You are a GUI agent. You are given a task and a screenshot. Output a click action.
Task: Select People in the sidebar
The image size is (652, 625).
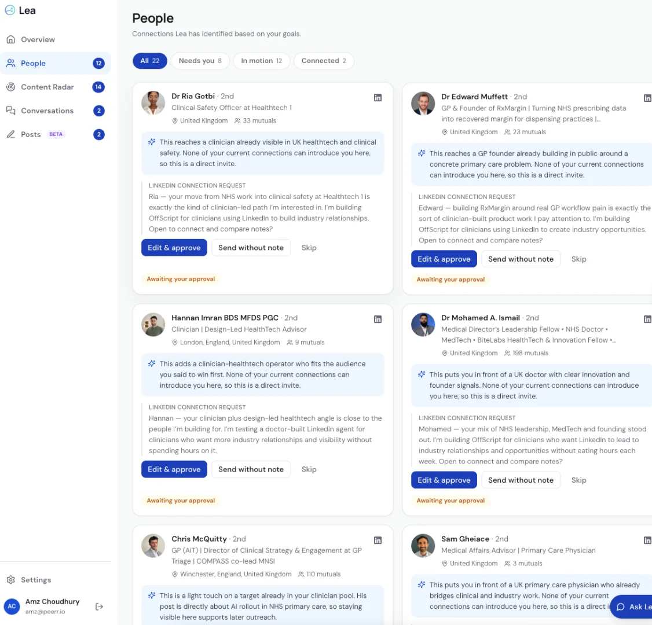click(56, 63)
